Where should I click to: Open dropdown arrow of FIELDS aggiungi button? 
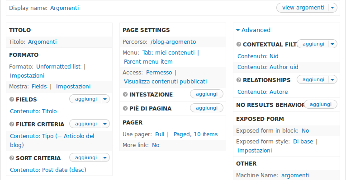tap(105, 99)
